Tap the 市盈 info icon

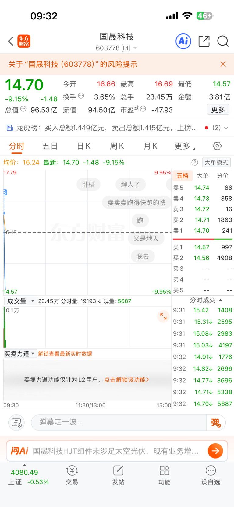(143, 109)
